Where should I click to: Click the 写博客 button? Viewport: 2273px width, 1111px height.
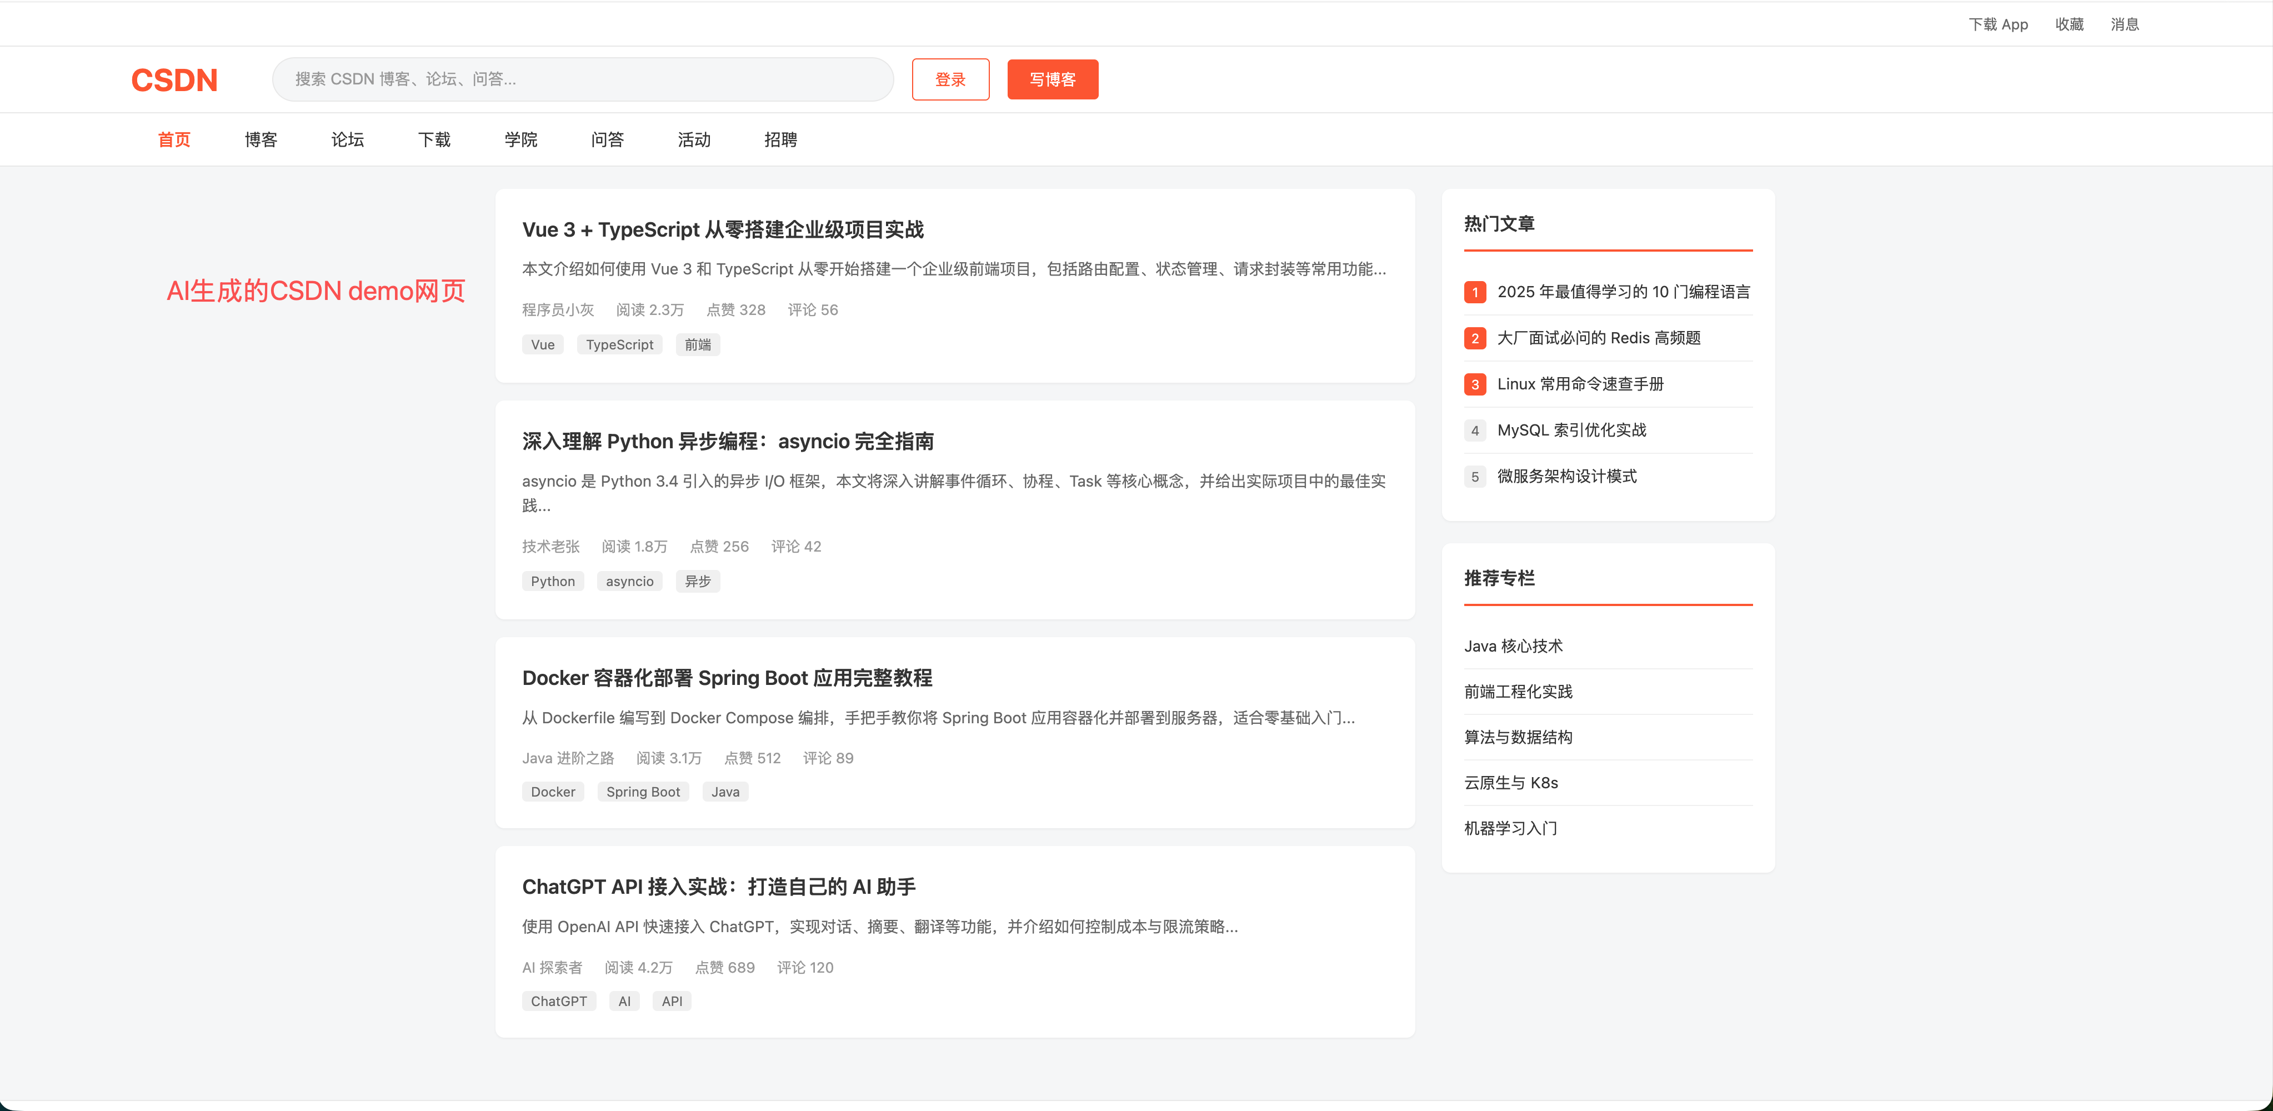coord(1053,79)
